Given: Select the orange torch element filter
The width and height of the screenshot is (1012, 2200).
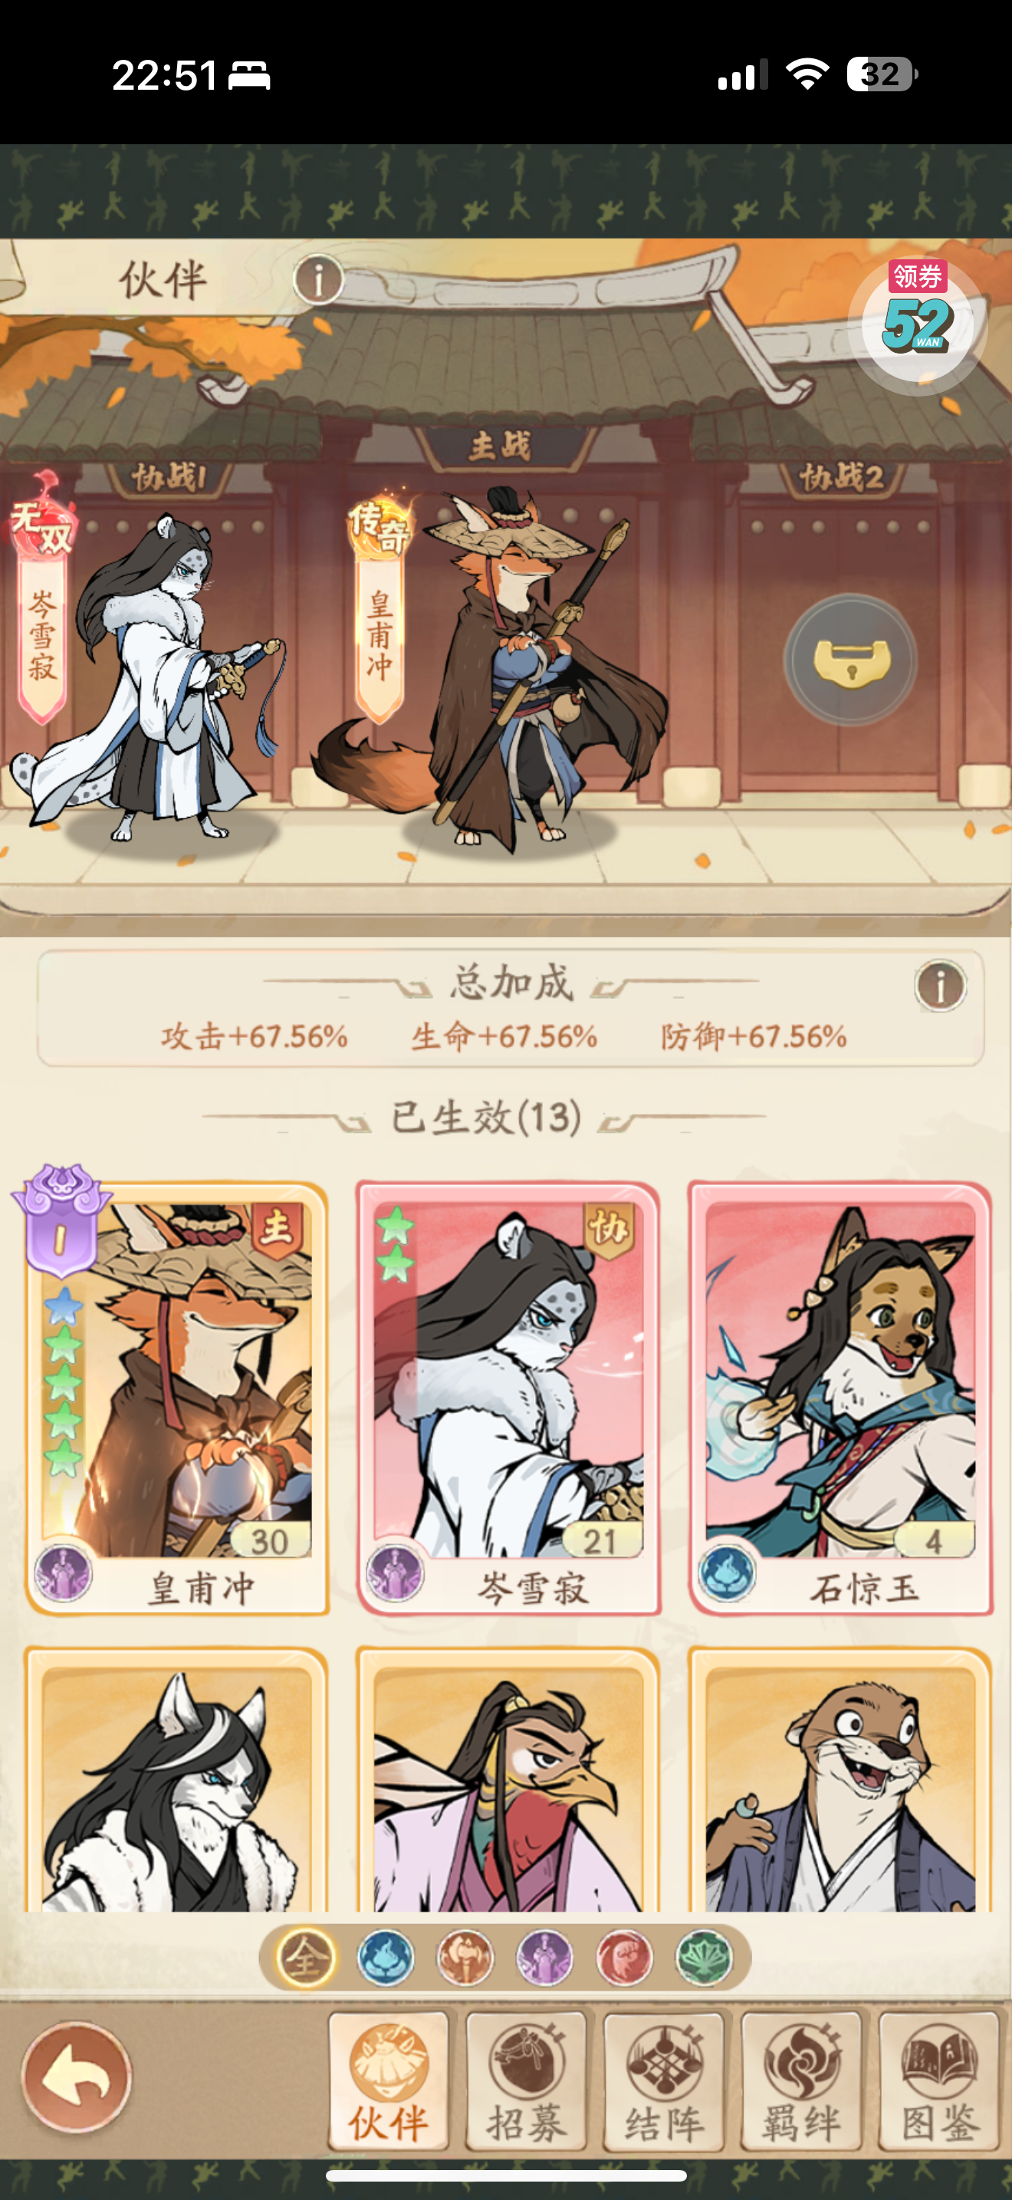Looking at the screenshot, I should 465,1958.
